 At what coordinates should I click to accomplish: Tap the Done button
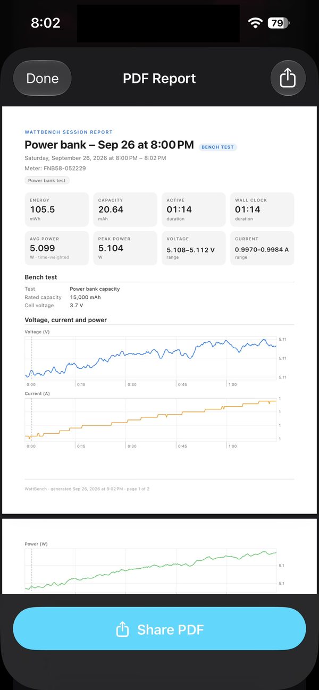(x=43, y=78)
